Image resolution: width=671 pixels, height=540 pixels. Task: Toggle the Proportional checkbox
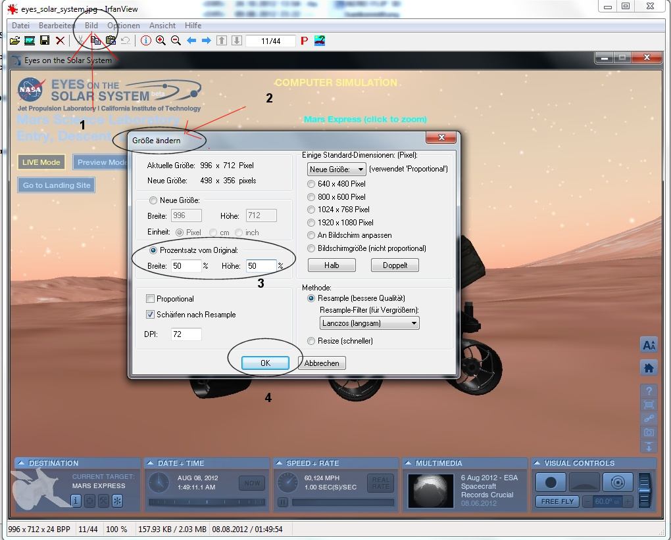(150, 299)
